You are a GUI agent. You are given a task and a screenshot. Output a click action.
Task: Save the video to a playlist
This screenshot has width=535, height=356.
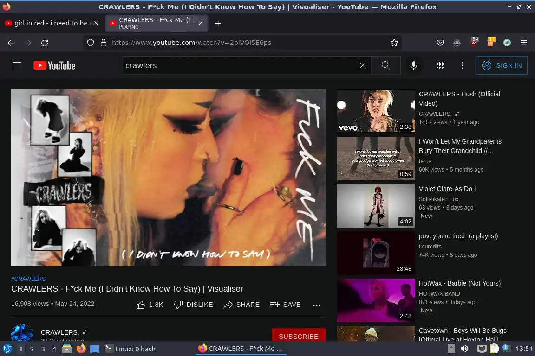pos(285,305)
